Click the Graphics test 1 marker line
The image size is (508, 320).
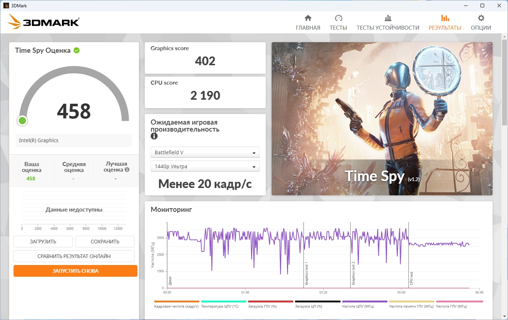point(304,255)
